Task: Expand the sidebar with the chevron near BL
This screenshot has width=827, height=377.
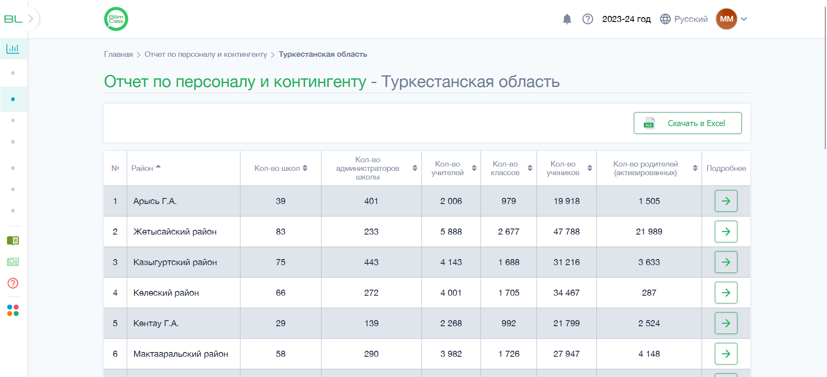Action: coord(31,19)
